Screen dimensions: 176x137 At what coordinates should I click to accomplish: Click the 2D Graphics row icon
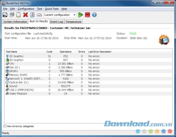(7, 56)
